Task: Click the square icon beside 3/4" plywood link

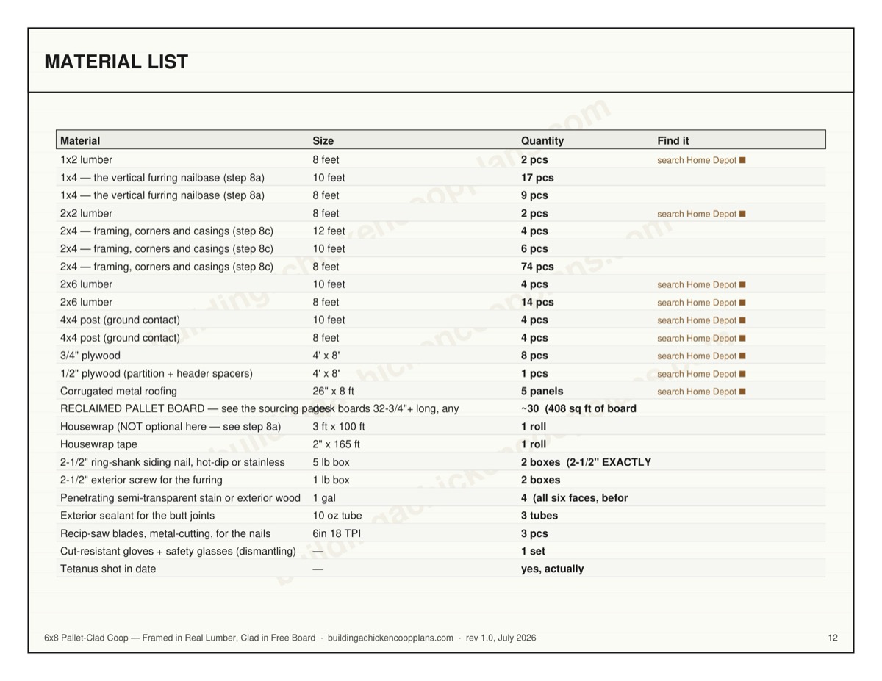Action: pyautogui.click(x=742, y=356)
